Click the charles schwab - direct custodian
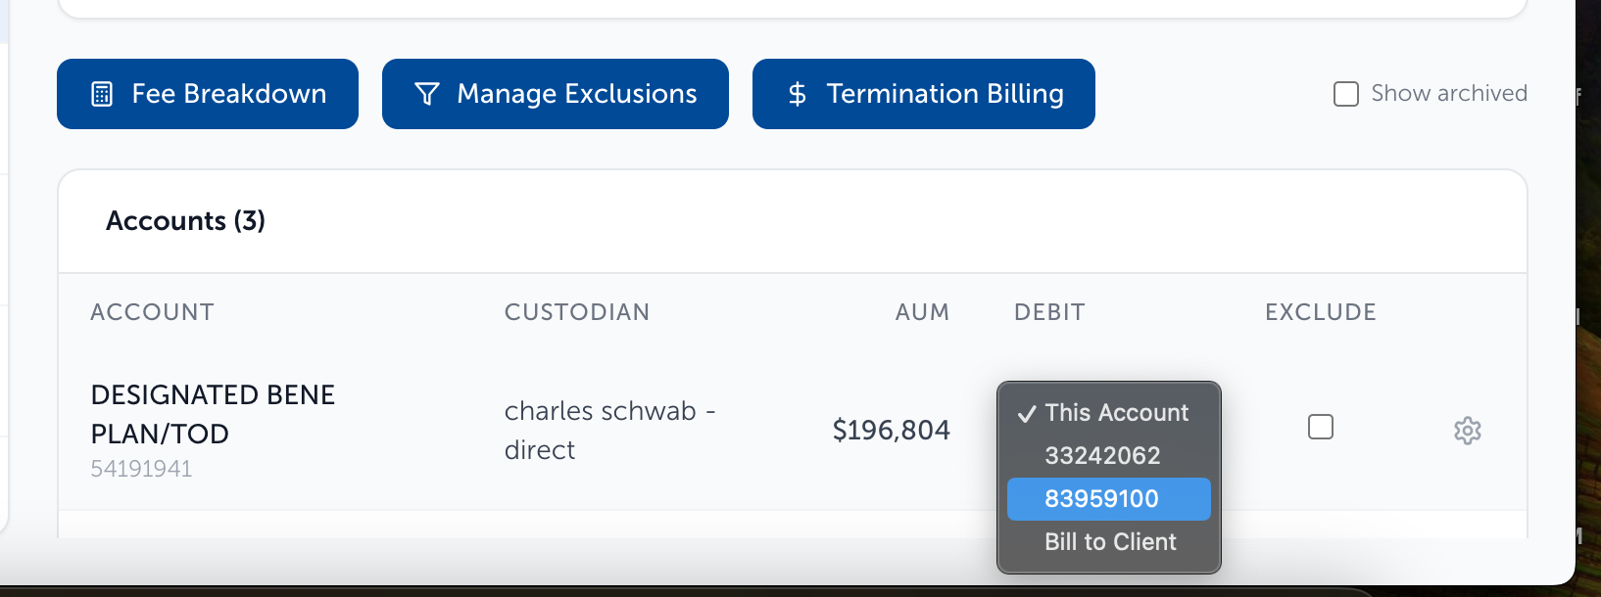 (x=609, y=431)
